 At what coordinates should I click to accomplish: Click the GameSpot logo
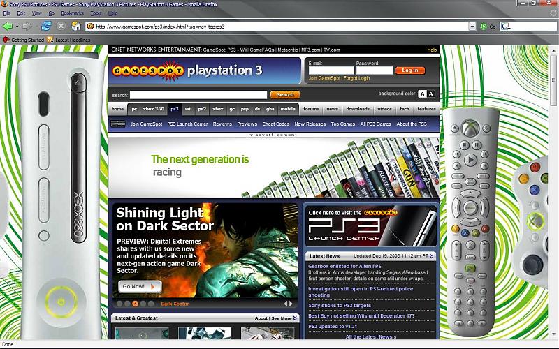(x=146, y=70)
